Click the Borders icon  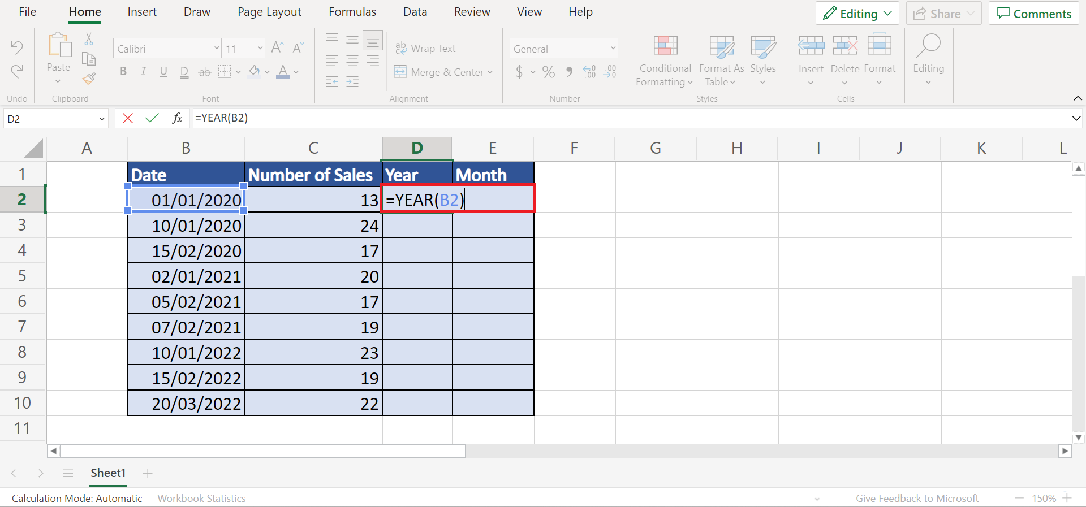[x=225, y=72]
